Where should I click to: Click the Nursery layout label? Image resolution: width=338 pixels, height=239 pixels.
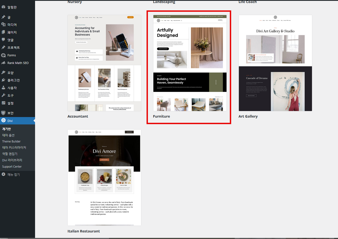point(75,2)
